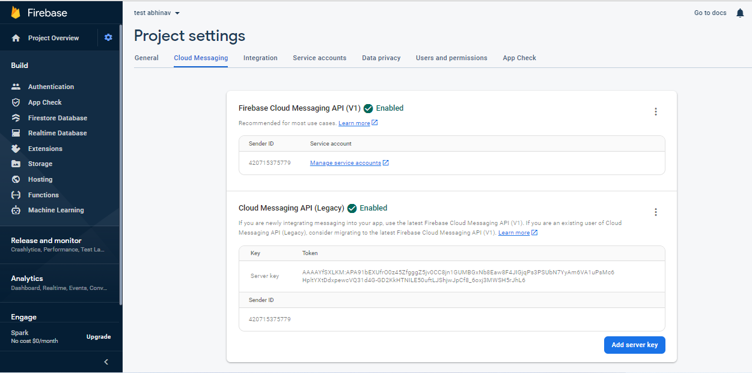Open the three-dot menu for Cloud Messaging API (Legacy)

[656, 212]
